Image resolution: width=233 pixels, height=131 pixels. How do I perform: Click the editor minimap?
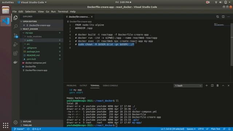click(222, 25)
